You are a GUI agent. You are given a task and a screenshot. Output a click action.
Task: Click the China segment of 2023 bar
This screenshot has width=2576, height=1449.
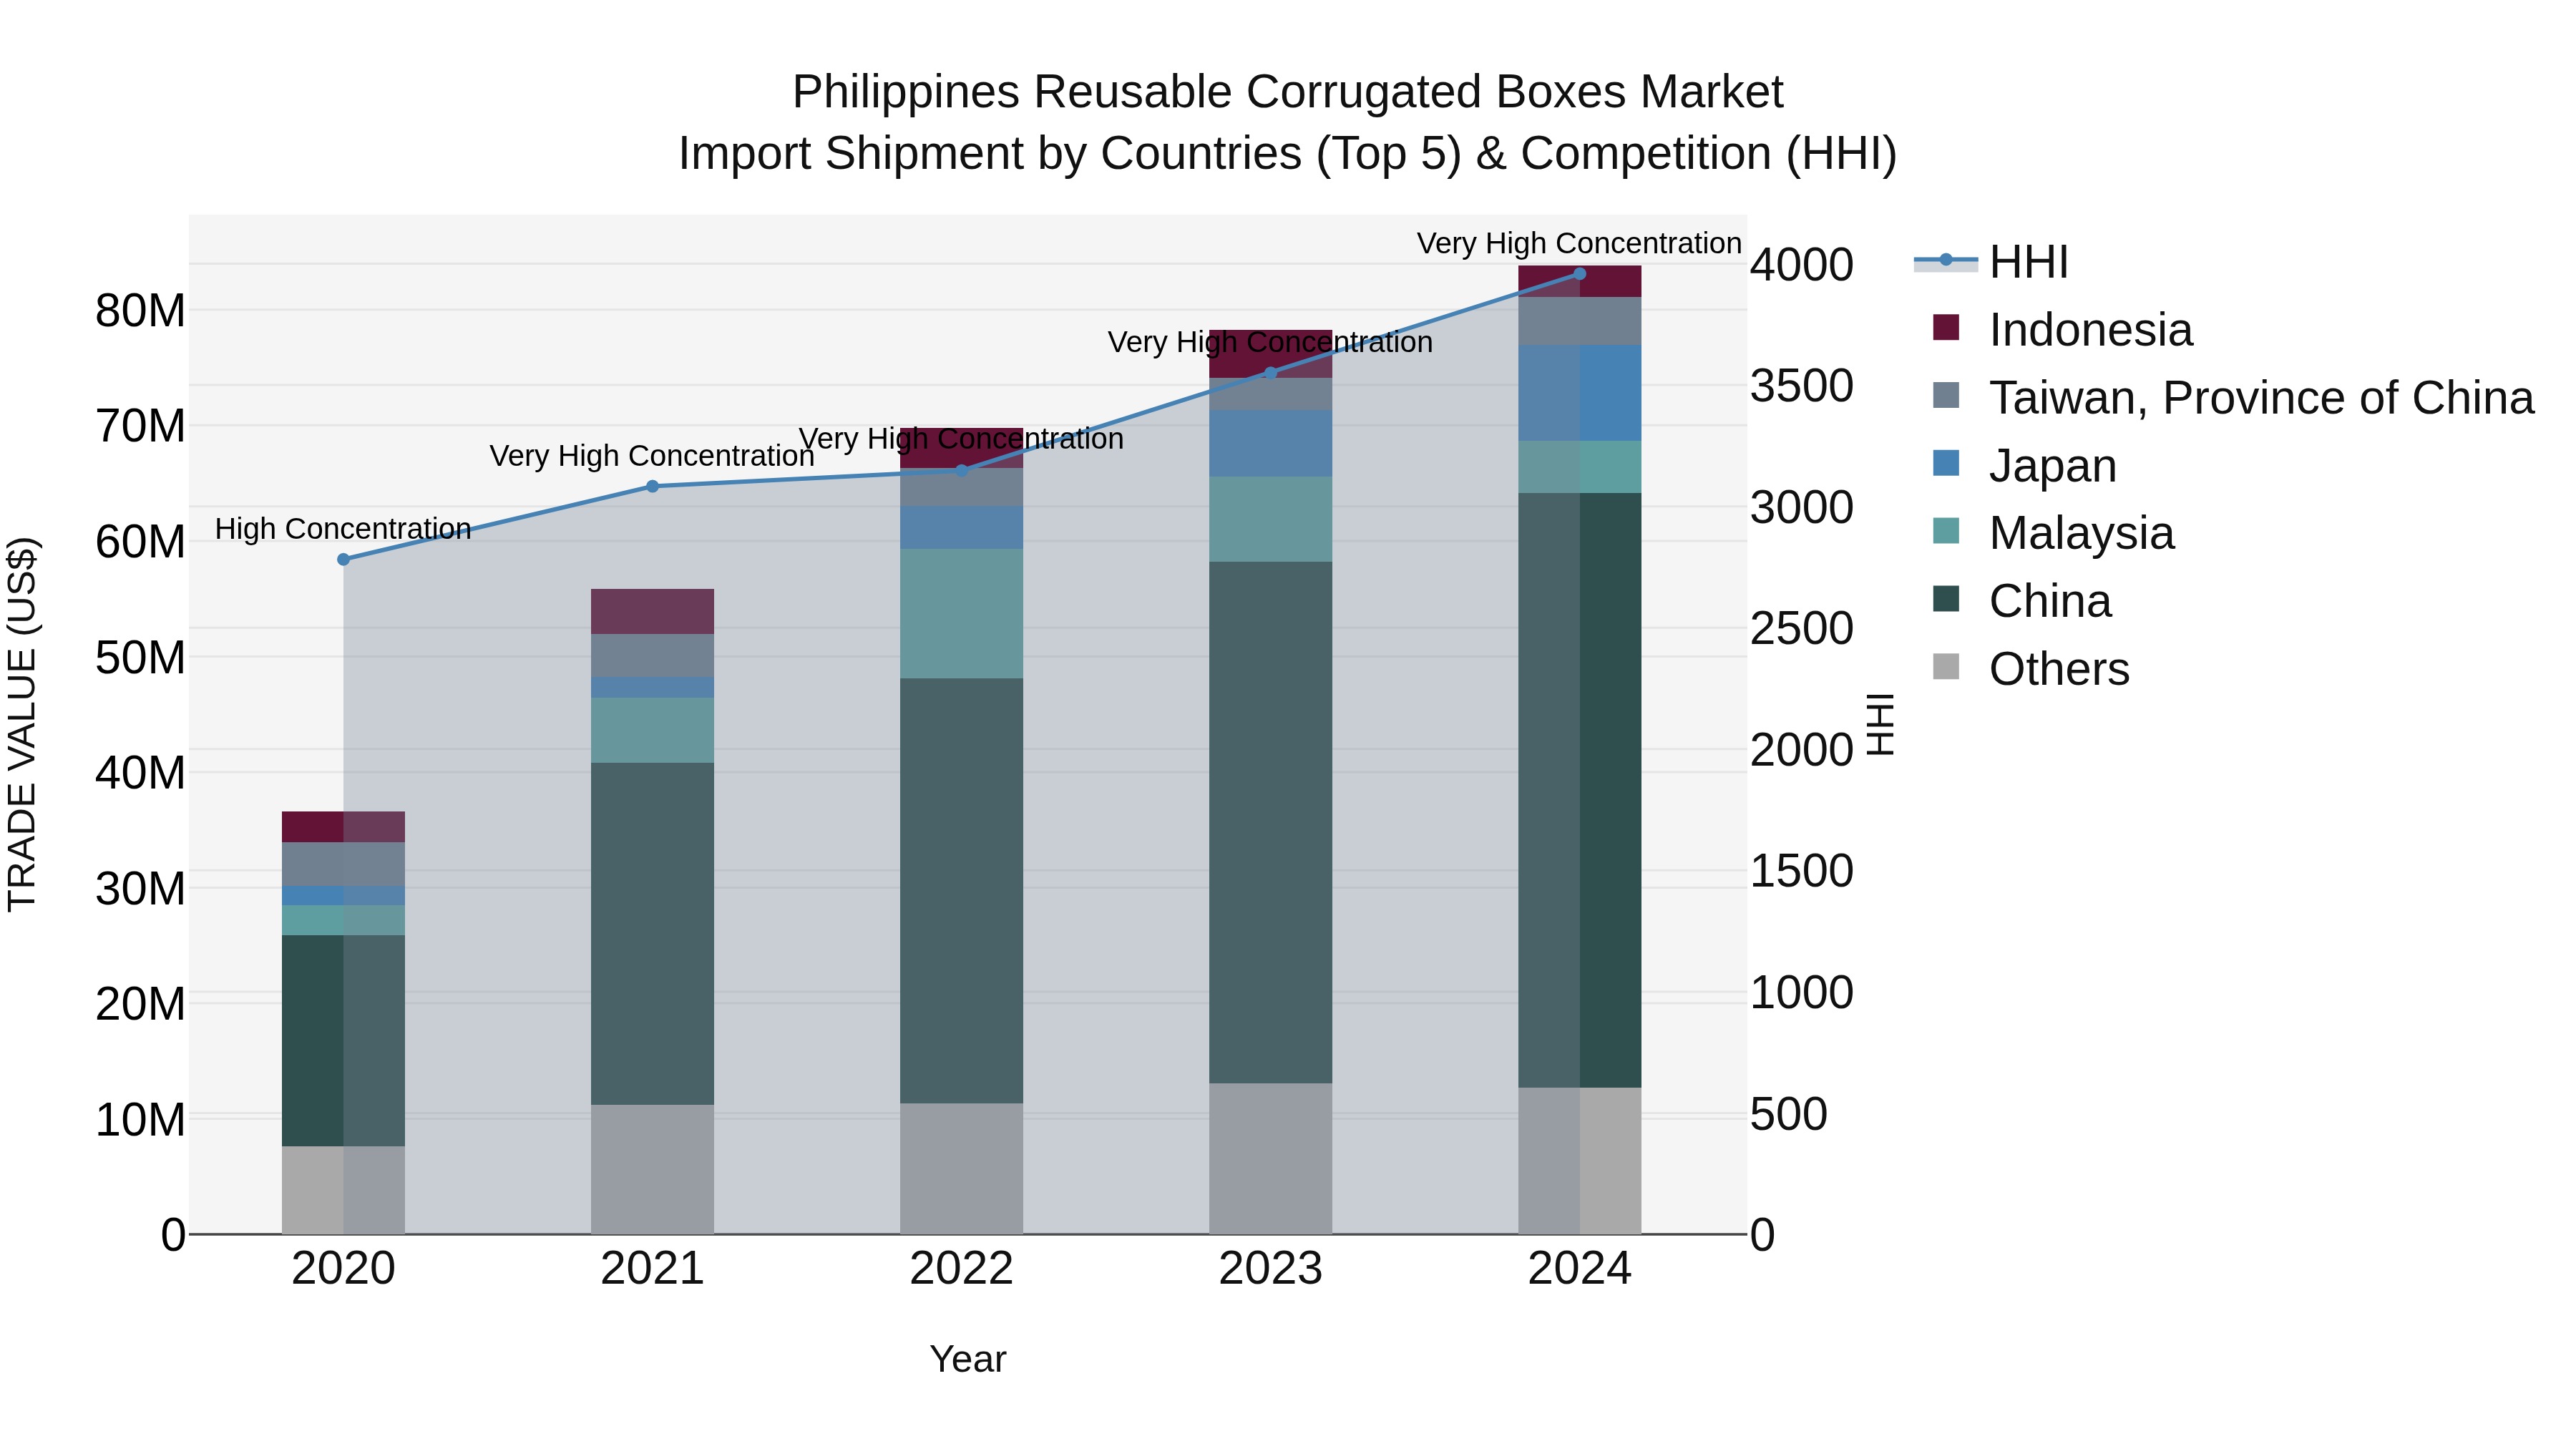point(1271,822)
